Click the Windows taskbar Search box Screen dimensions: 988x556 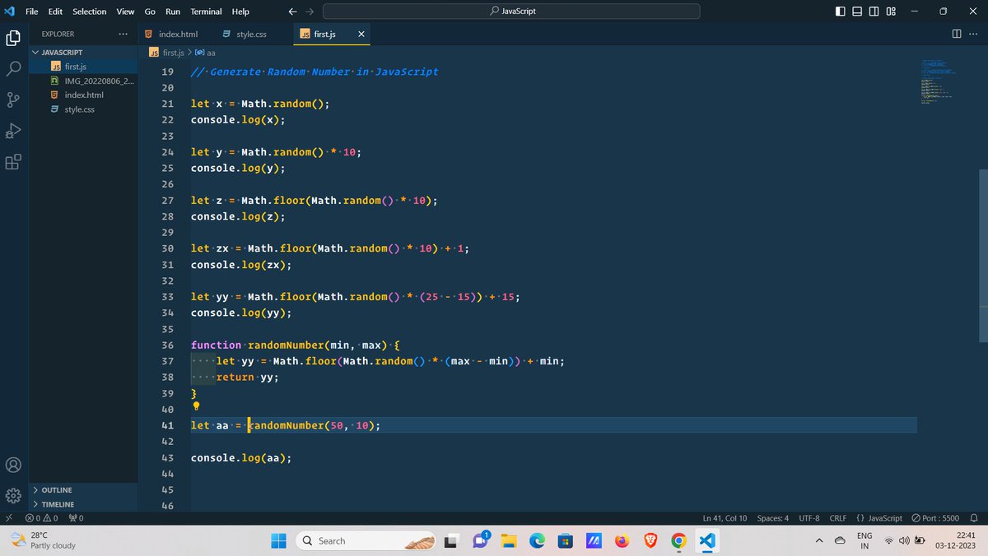point(365,540)
